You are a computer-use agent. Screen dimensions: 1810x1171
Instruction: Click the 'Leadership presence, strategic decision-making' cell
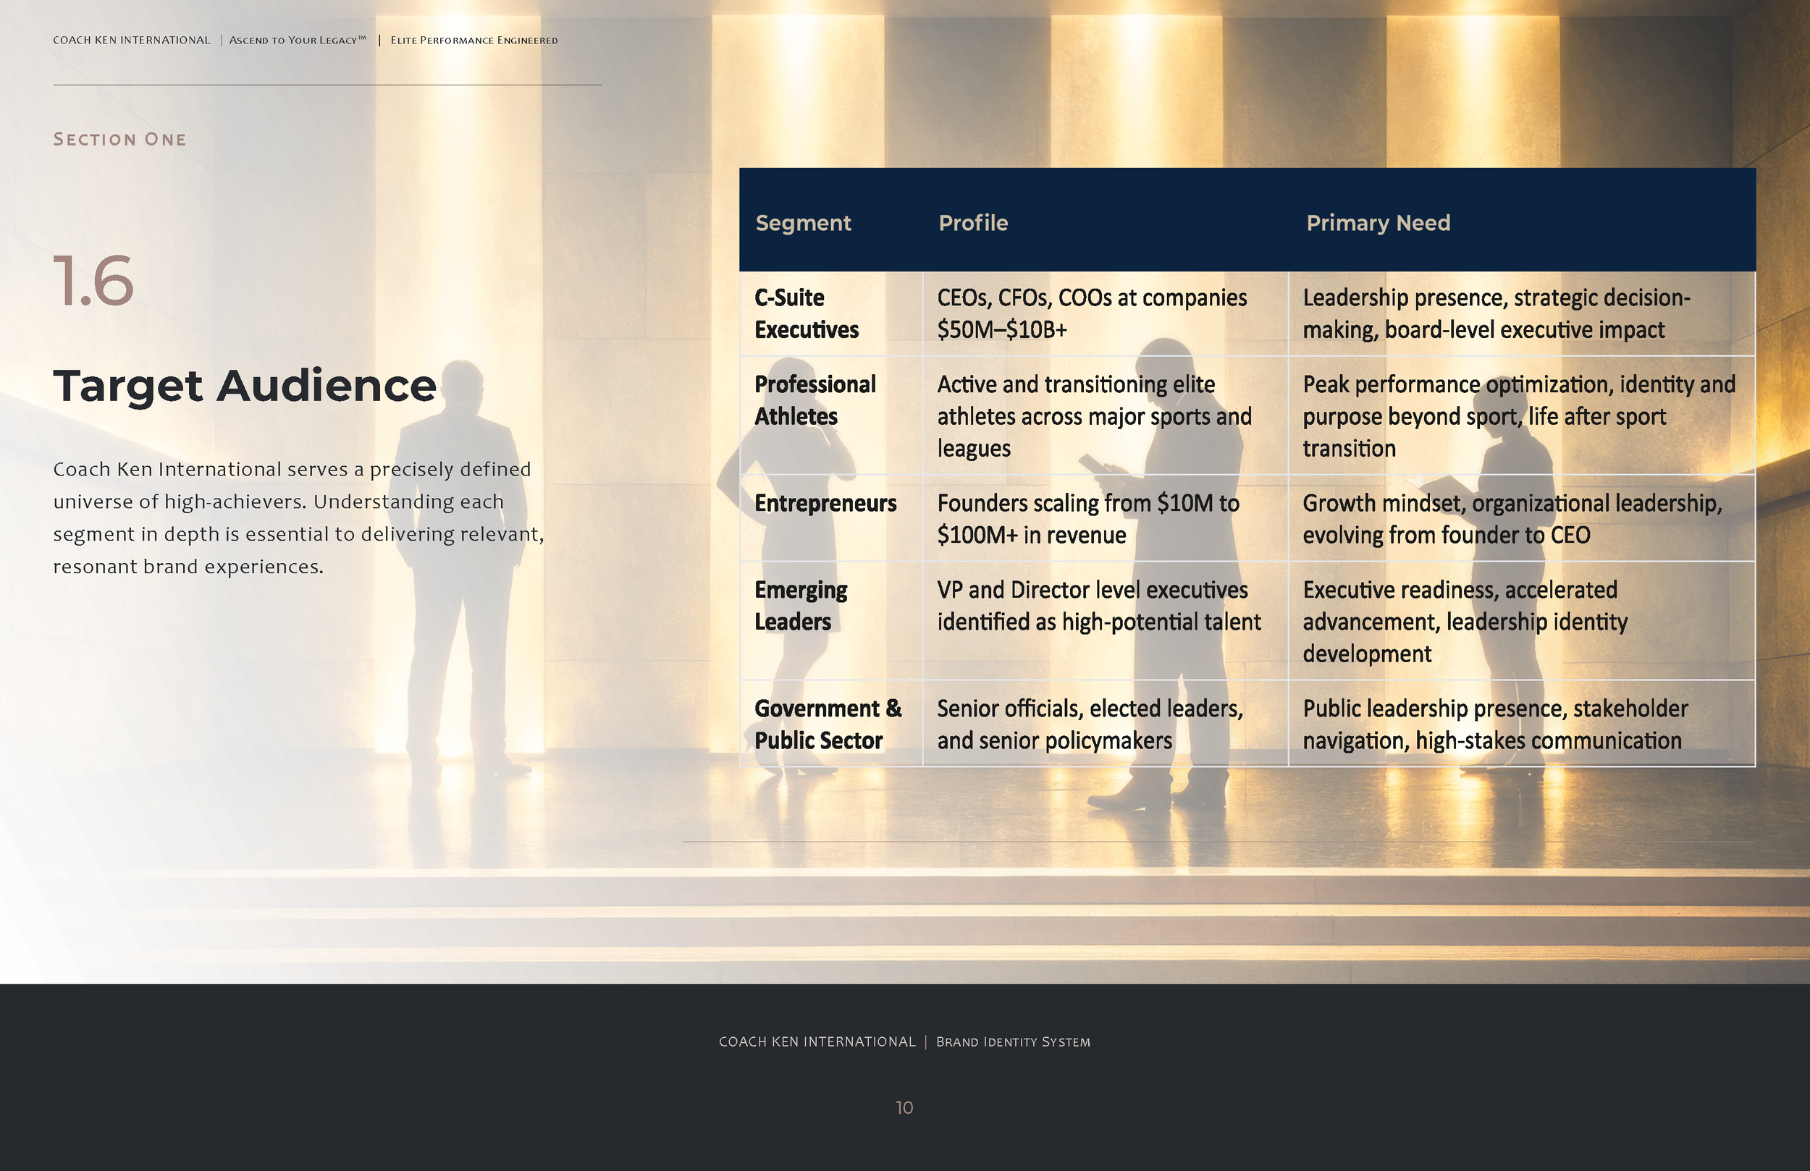tap(1522, 313)
